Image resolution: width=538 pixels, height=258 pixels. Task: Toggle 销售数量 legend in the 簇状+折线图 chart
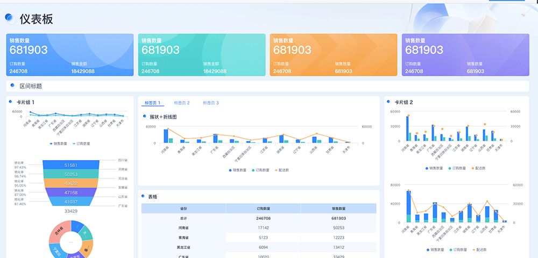[237, 170]
